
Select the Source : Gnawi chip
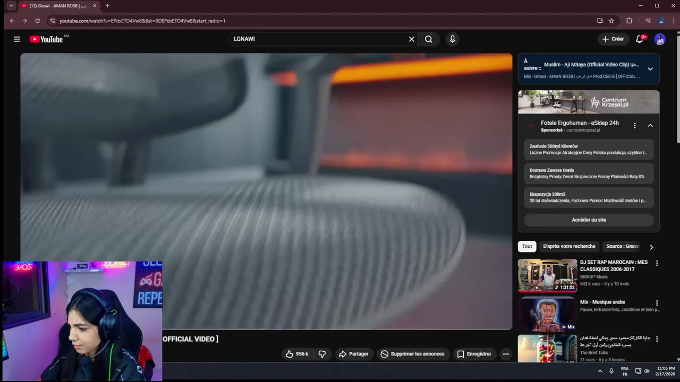click(x=623, y=246)
